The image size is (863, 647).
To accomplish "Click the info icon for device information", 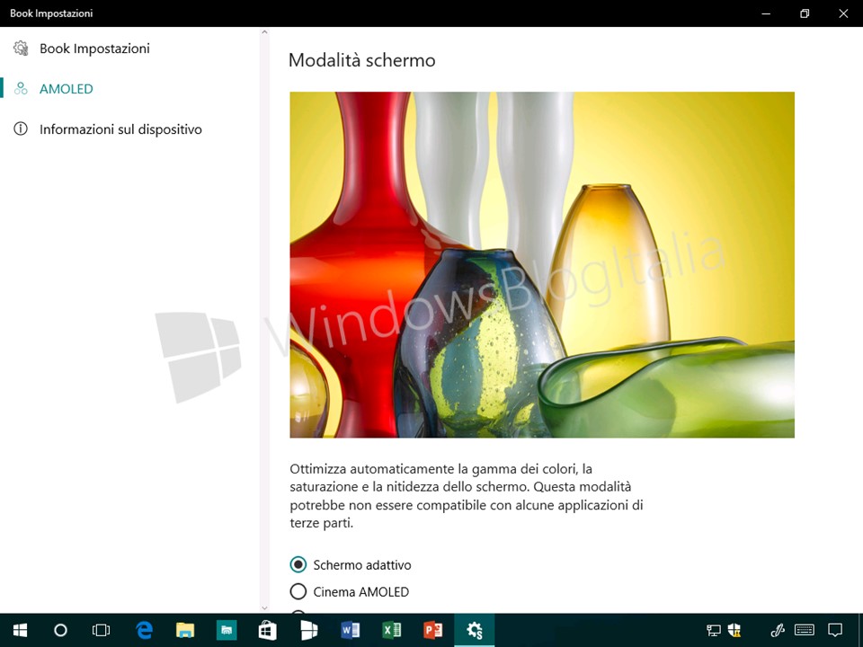I will pos(21,129).
